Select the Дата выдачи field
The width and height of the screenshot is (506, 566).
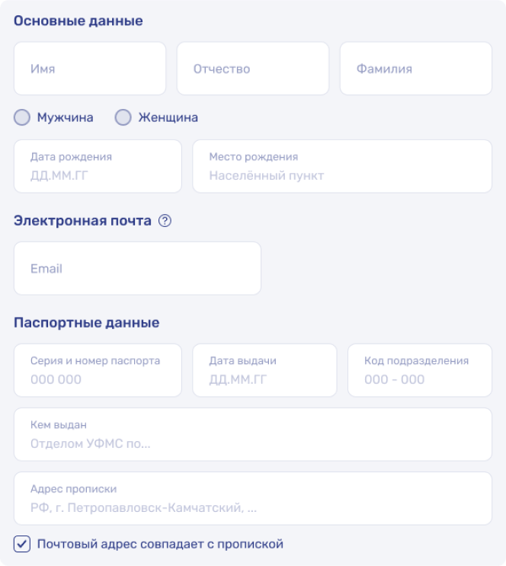pyautogui.click(x=264, y=370)
